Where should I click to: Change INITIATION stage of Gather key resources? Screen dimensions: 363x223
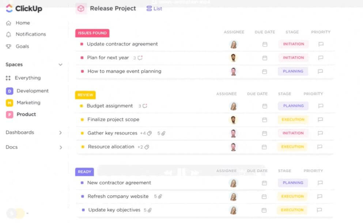[x=293, y=133]
